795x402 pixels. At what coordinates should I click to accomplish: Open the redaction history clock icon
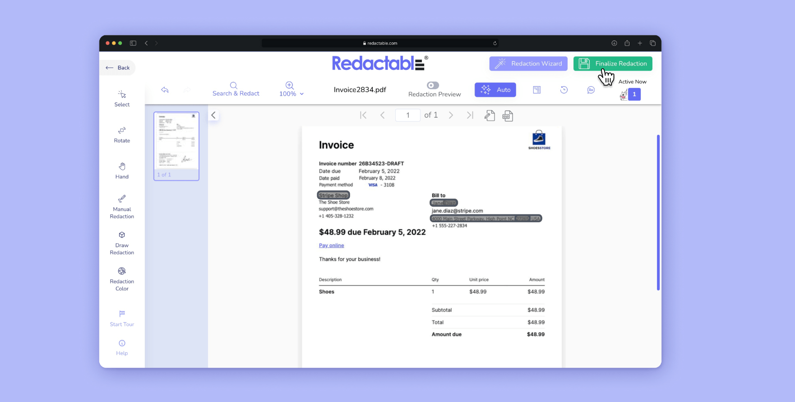(564, 90)
